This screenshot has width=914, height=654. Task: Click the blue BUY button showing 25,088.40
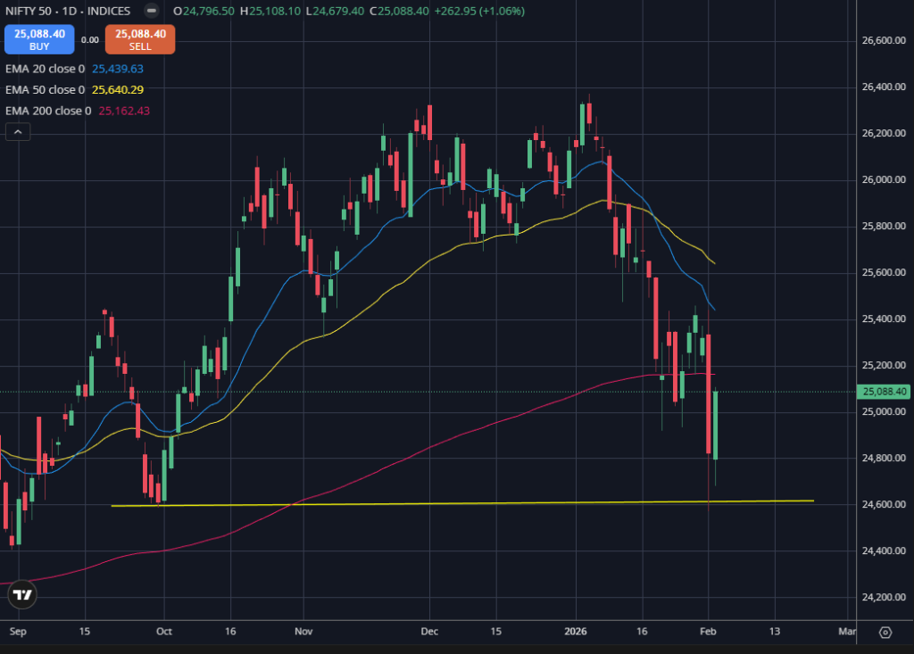click(38, 38)
